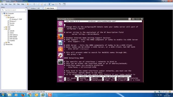173x97 pixels.
Task: Open the Help menu
Action: pos(23,4)
